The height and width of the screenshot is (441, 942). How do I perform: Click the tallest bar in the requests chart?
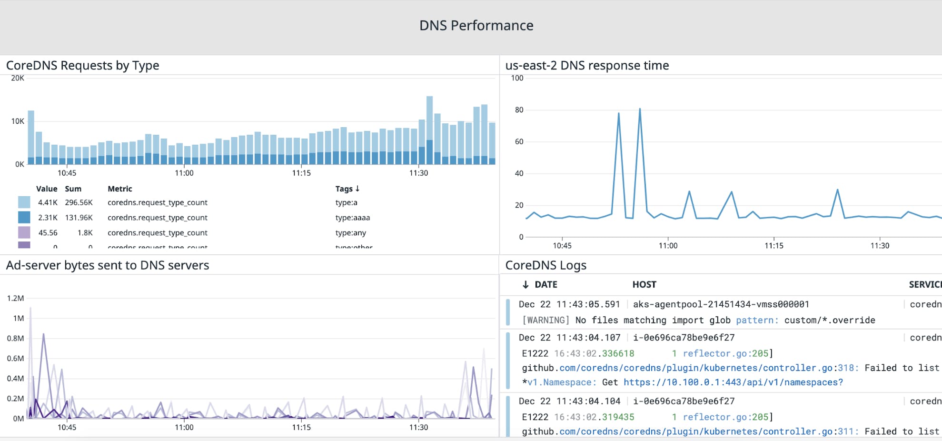(429, 129)
